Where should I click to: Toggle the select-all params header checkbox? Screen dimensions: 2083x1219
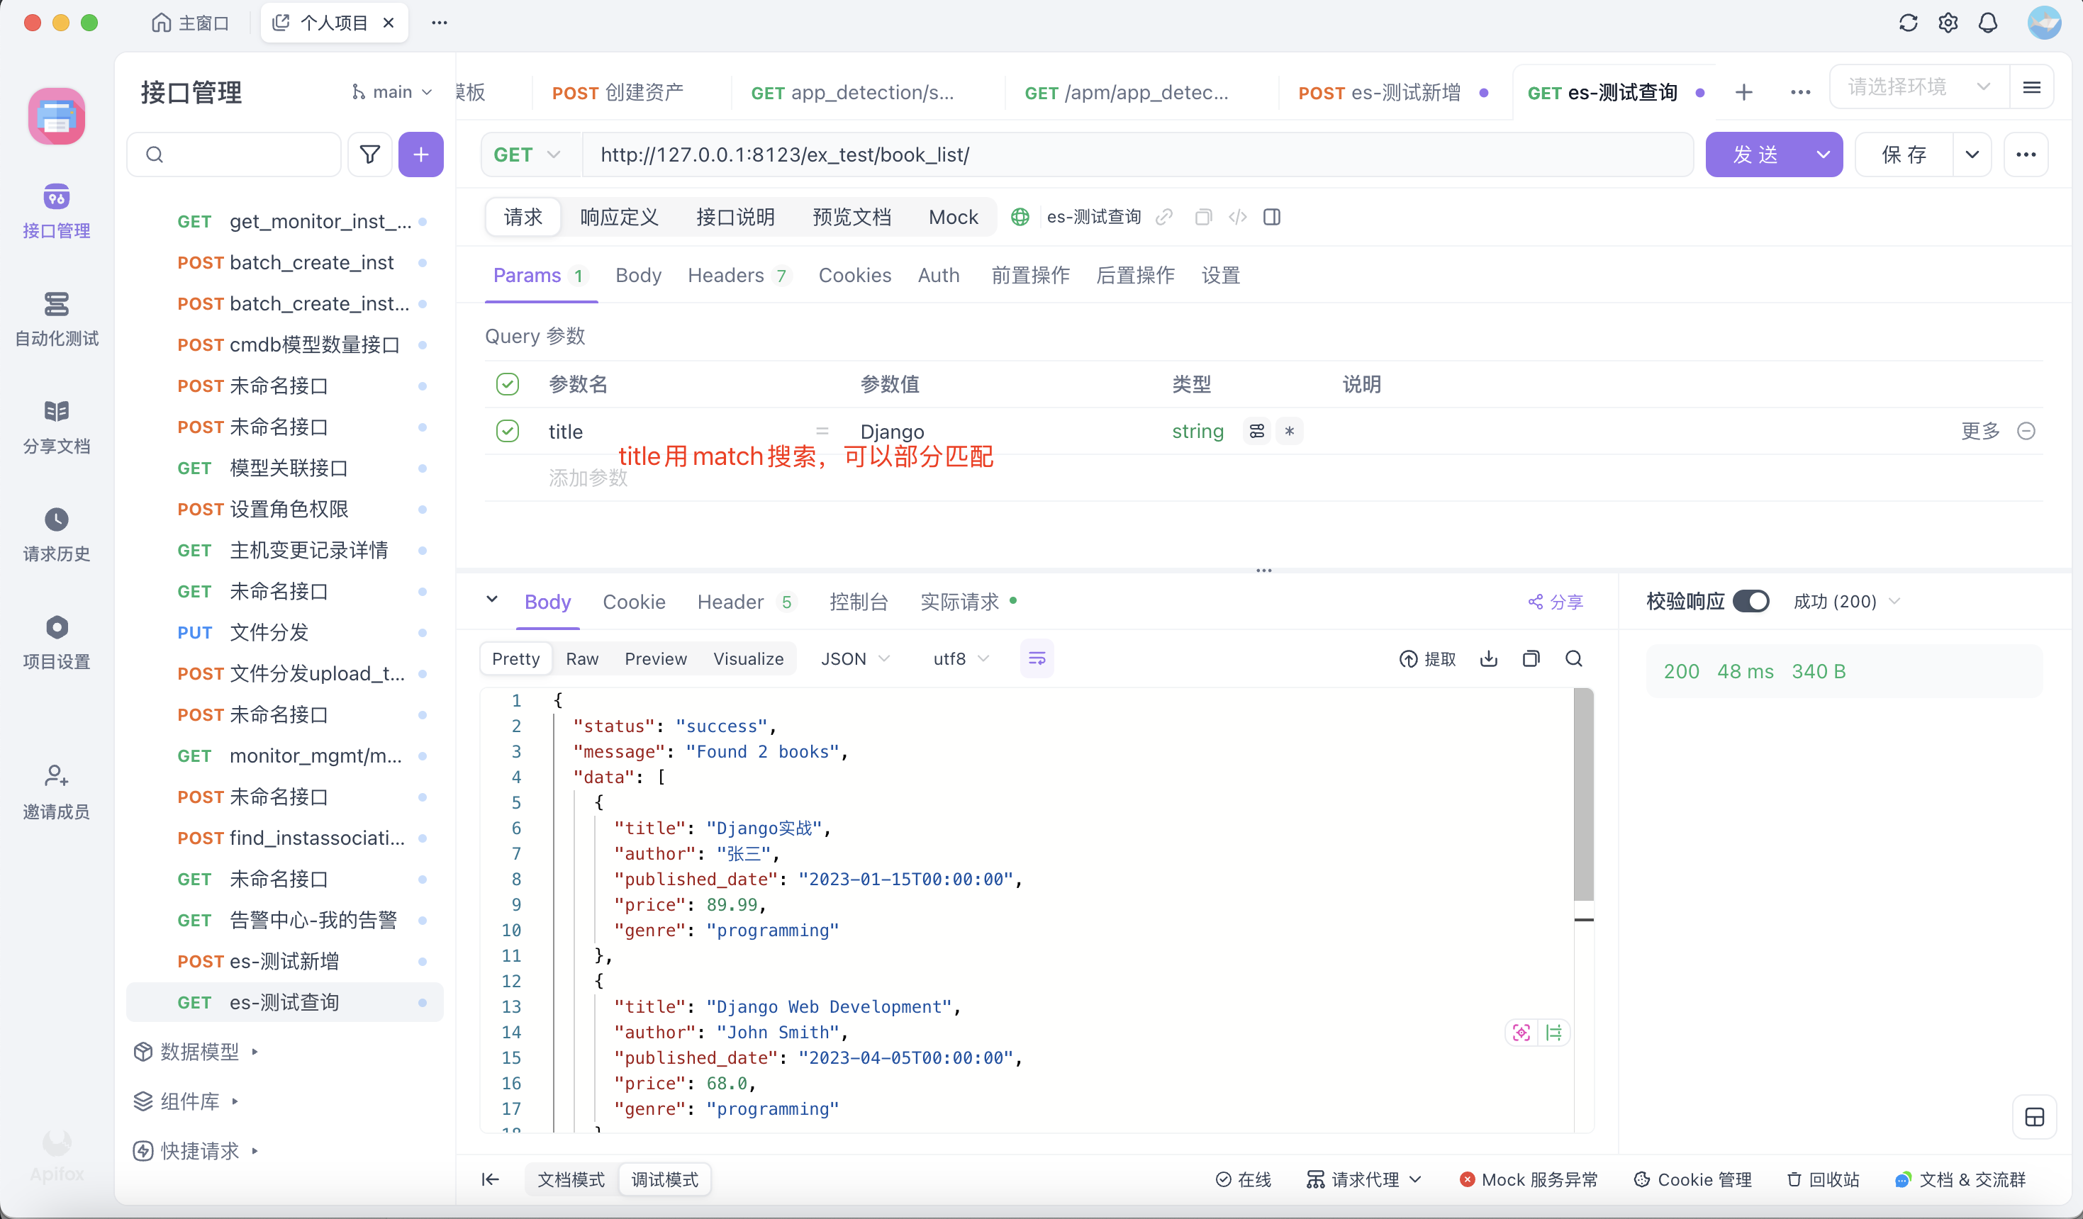click(x=508, y=384)
